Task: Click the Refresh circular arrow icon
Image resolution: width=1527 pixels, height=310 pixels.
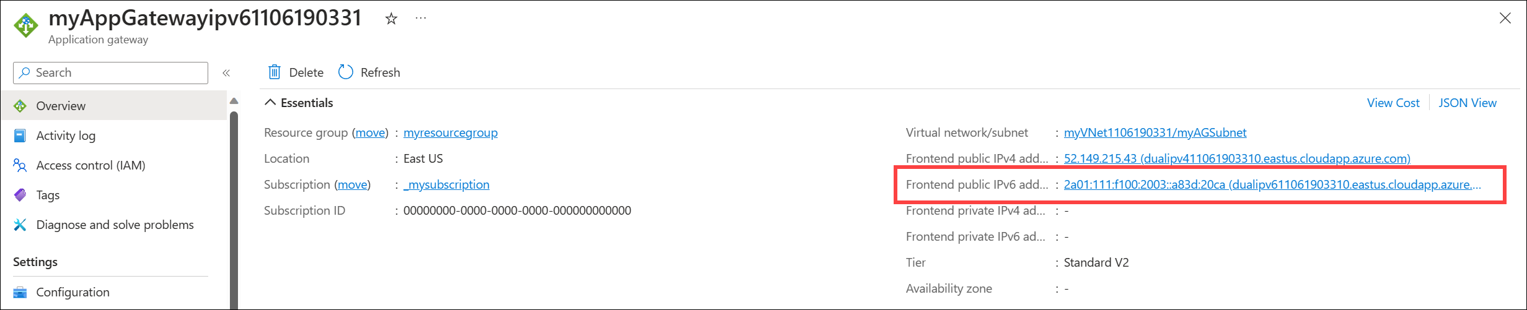Action: tap(345, 72)
